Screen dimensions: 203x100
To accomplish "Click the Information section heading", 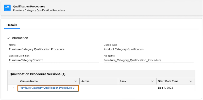I will 20,38.
